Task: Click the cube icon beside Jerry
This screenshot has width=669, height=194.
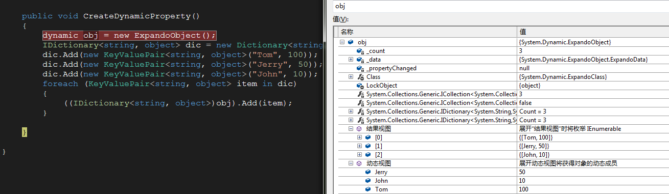Action: click(368, 172)
